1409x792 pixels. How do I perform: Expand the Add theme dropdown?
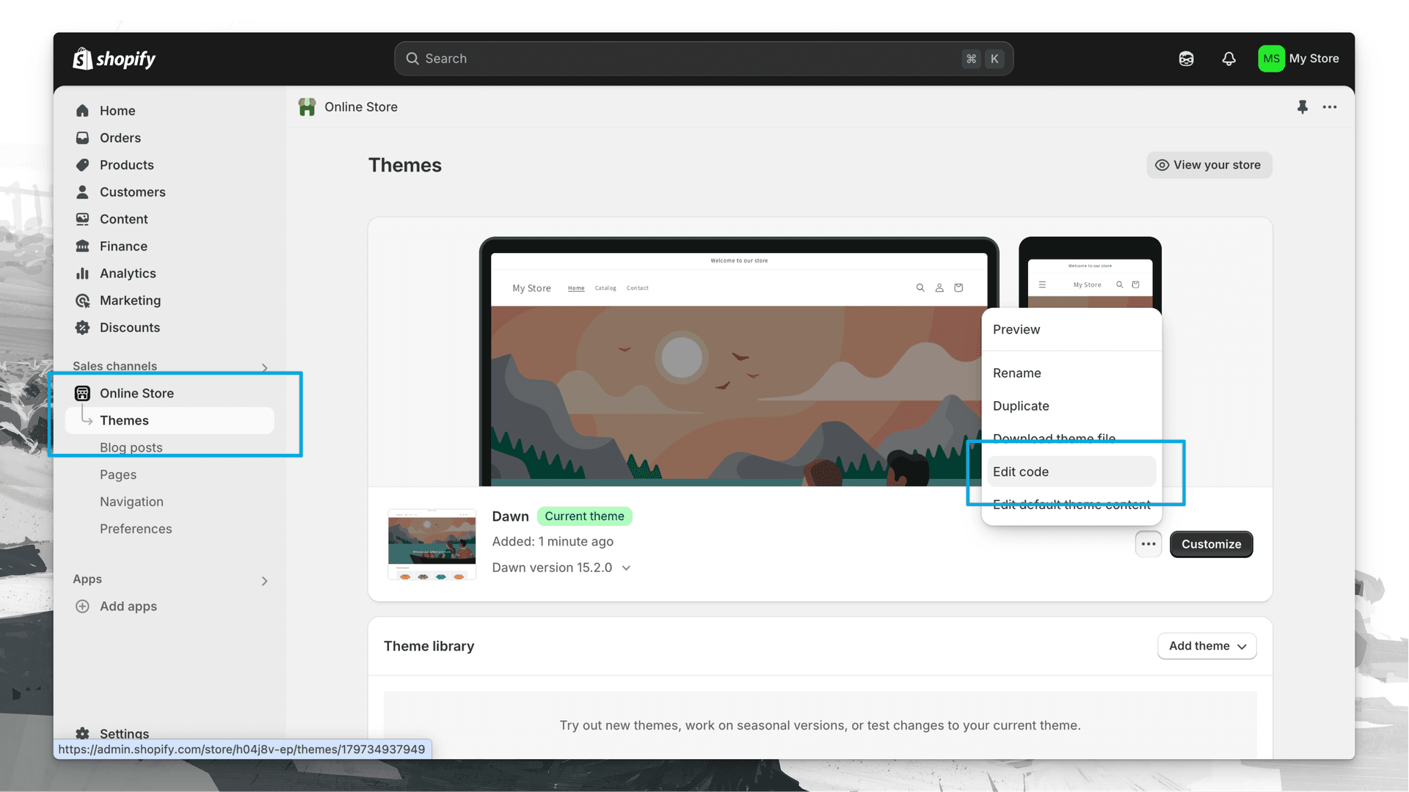pyautogui.click(x=1206, y=646)
